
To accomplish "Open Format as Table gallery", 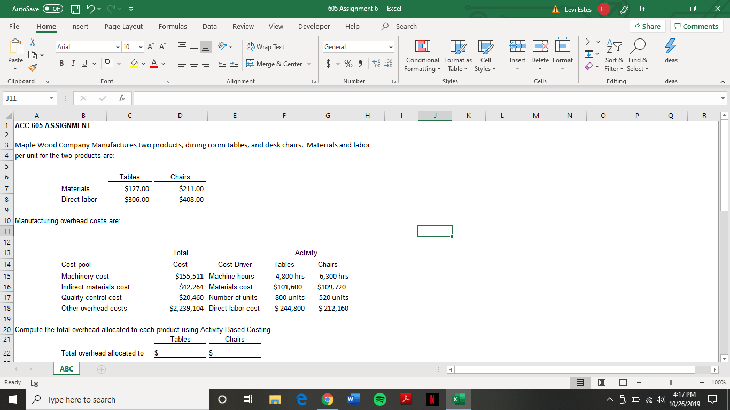I will [457, 57].
